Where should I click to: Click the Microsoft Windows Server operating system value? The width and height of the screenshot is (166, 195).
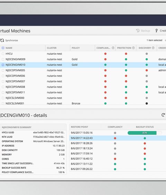pyautogui.click(x=49, y=141)
